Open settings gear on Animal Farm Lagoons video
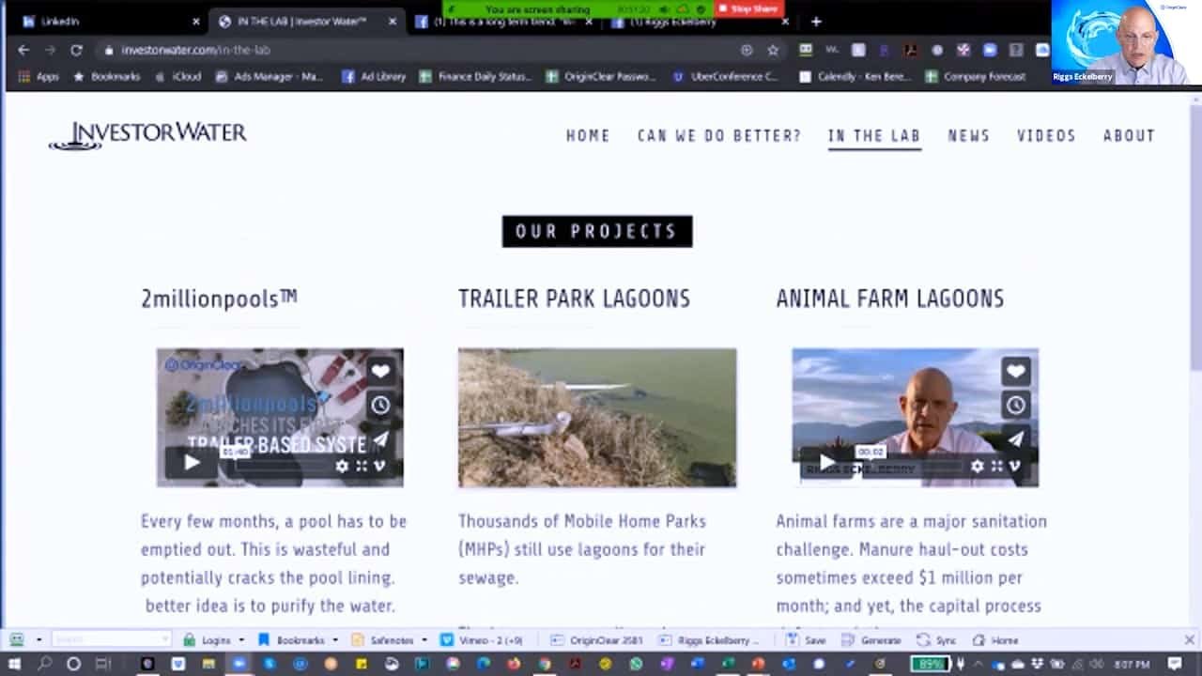Image resolution: width=1202 pixels, height=676 pixels. (978, 466)
